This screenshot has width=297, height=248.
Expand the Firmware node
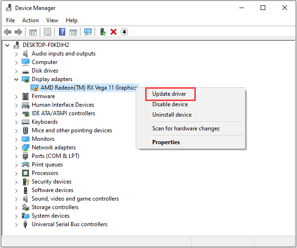[x=17, y=97]
